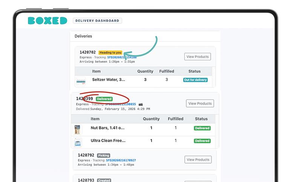This screenshot has width=288, height=182.
Task: Click Ultra Clean Free... item name
Action: tap(108, 141)
